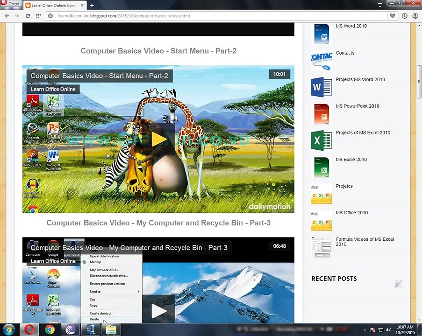Click the taskbar volume speaker icon
Viewport: 422px width, 336px height.
click(388, 329)
